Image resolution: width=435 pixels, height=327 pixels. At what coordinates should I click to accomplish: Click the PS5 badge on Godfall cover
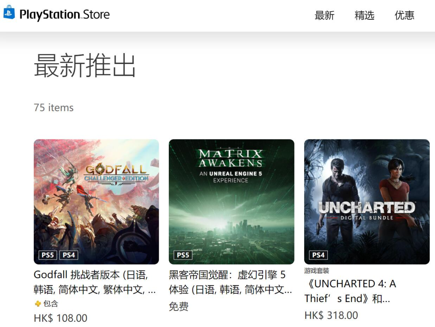coord(48,255)
